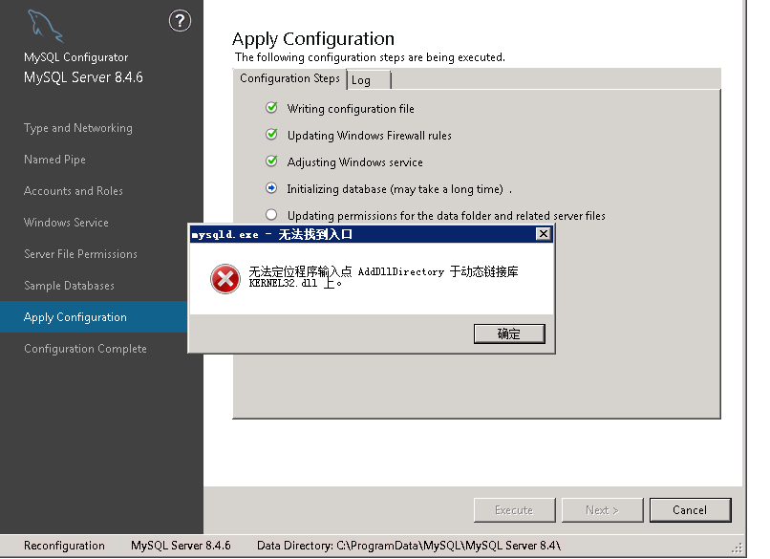The height and width of the screenshot is (559, 770).
Task: Click the in-progress indicator for Initializing database
Action: coord(271,188)
